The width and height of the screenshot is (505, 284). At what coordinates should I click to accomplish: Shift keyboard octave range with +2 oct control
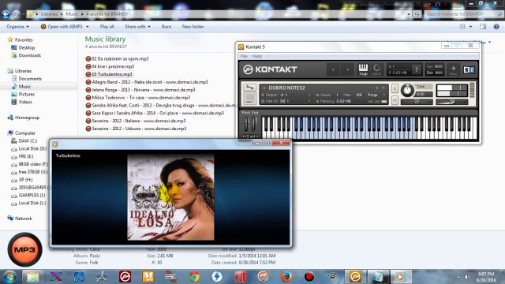pyautogui.click(x=250, y=136)
